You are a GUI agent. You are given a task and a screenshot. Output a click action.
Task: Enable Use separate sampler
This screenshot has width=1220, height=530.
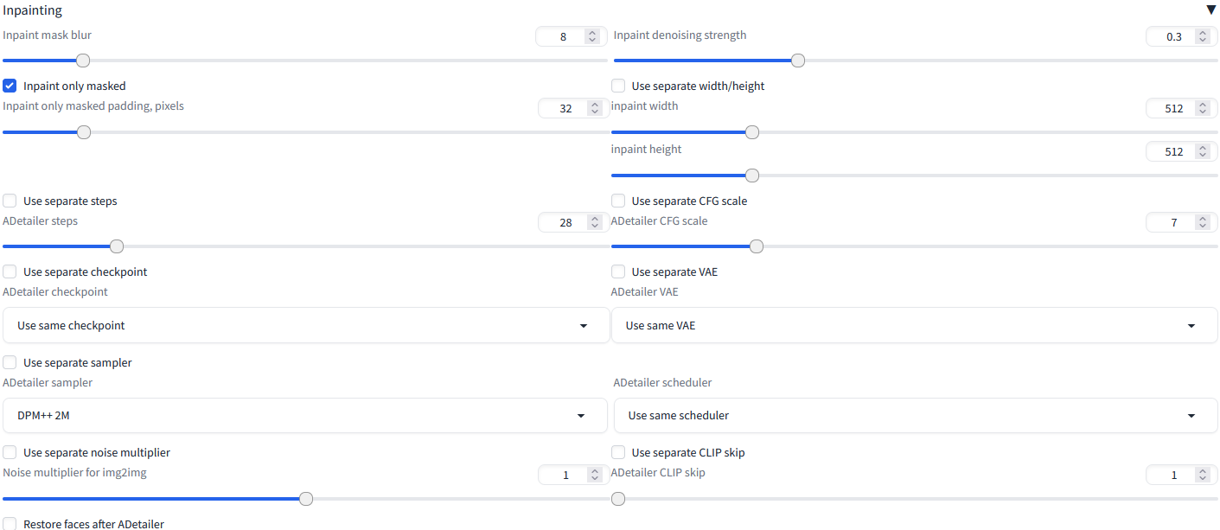click(10, 362)
